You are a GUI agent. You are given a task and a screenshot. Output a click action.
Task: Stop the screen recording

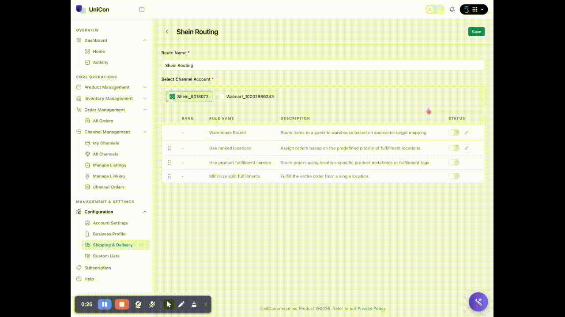tap(122, 304)
